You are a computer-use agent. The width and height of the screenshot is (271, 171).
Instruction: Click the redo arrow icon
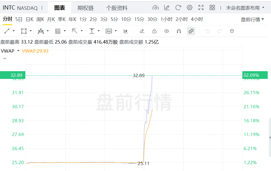[219, 31]
